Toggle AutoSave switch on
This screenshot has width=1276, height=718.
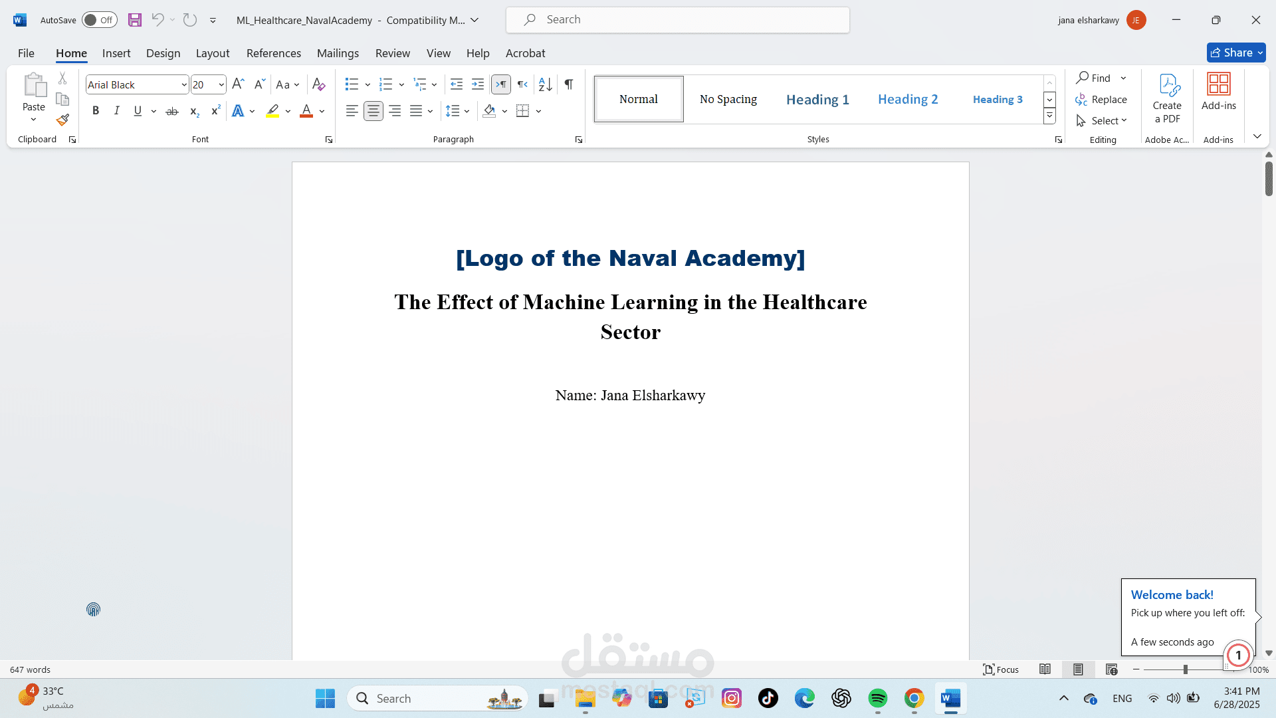click(x=99, y=20)
